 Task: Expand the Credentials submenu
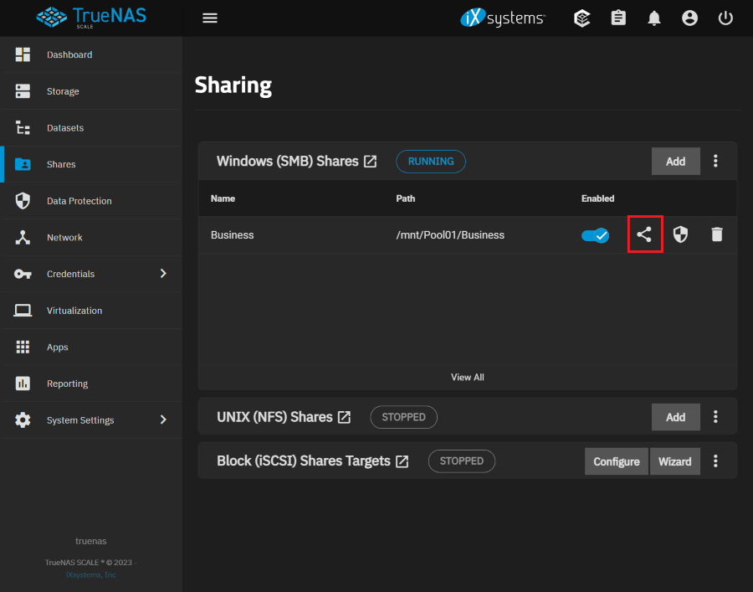point(163,274)
